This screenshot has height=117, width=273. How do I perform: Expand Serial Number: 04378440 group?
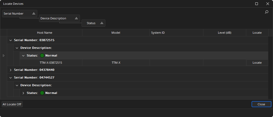click(11, 70)
